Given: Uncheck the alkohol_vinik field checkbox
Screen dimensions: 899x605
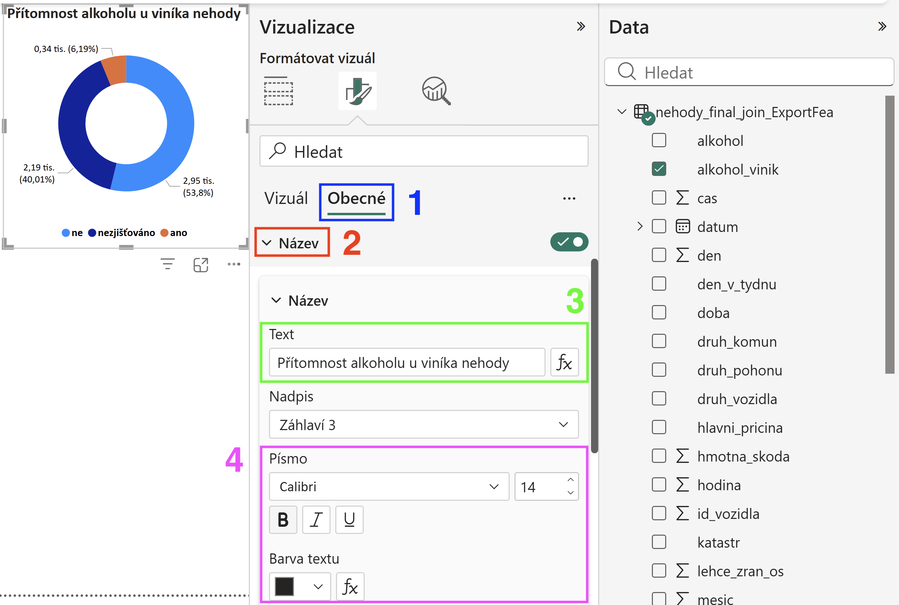Looking at the screenshot, I should tap(658, 169).
